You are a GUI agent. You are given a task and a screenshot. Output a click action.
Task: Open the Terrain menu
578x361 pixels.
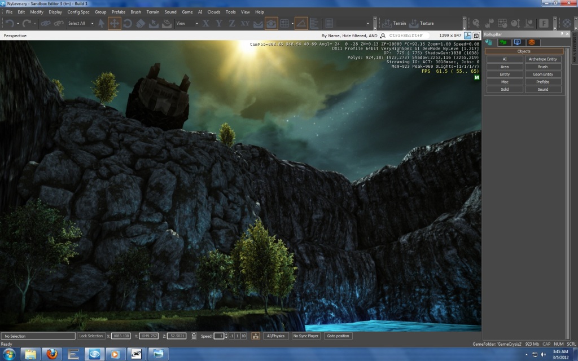tap(152, 12)
